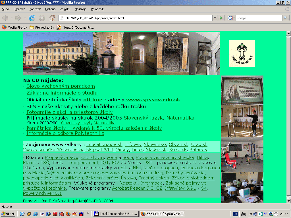This screenshot has width=291, height=218.
Task: Click the Forward navigation arrow
Action: (x=18, y=18)
